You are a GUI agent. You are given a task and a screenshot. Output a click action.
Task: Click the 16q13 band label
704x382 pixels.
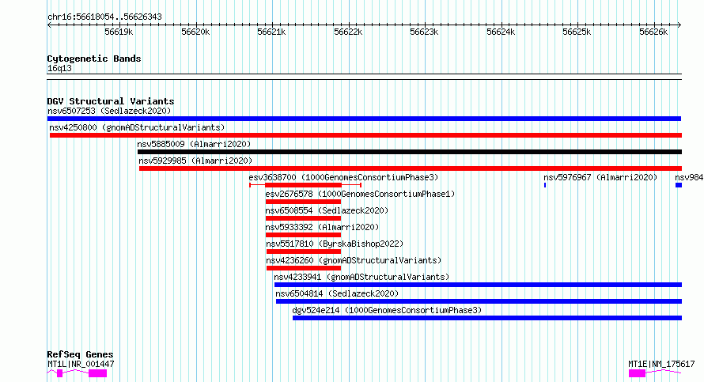tap(59, 68)
